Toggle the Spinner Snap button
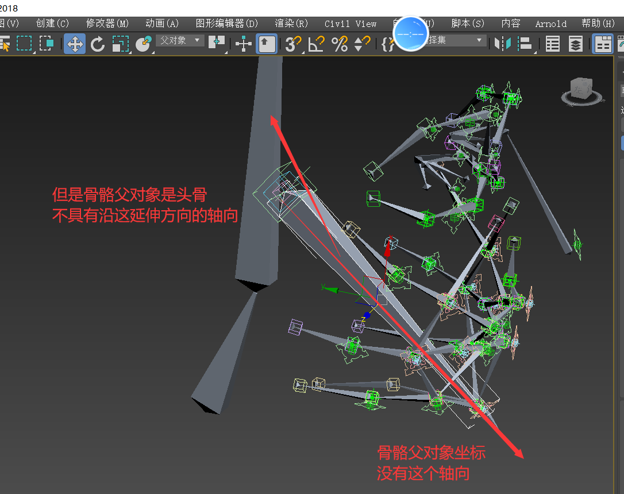The width and height of the screenshot is (624, 494). pyautogui.click(x=362, y=44)
